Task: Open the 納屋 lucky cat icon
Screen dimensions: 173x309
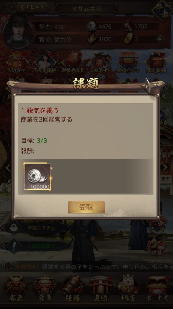Action: tap(129, 288)
